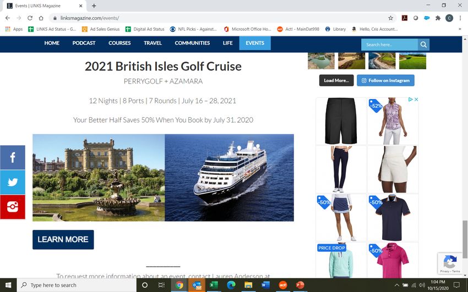The height and width of the screenshot is (292, 468).
Task: Go to HOME in site navigation
Action: coord(52,43)
